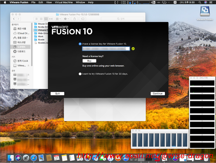Switch Finder to cover flow view
This screenshot has width=216, height=163.
point(51,19)
